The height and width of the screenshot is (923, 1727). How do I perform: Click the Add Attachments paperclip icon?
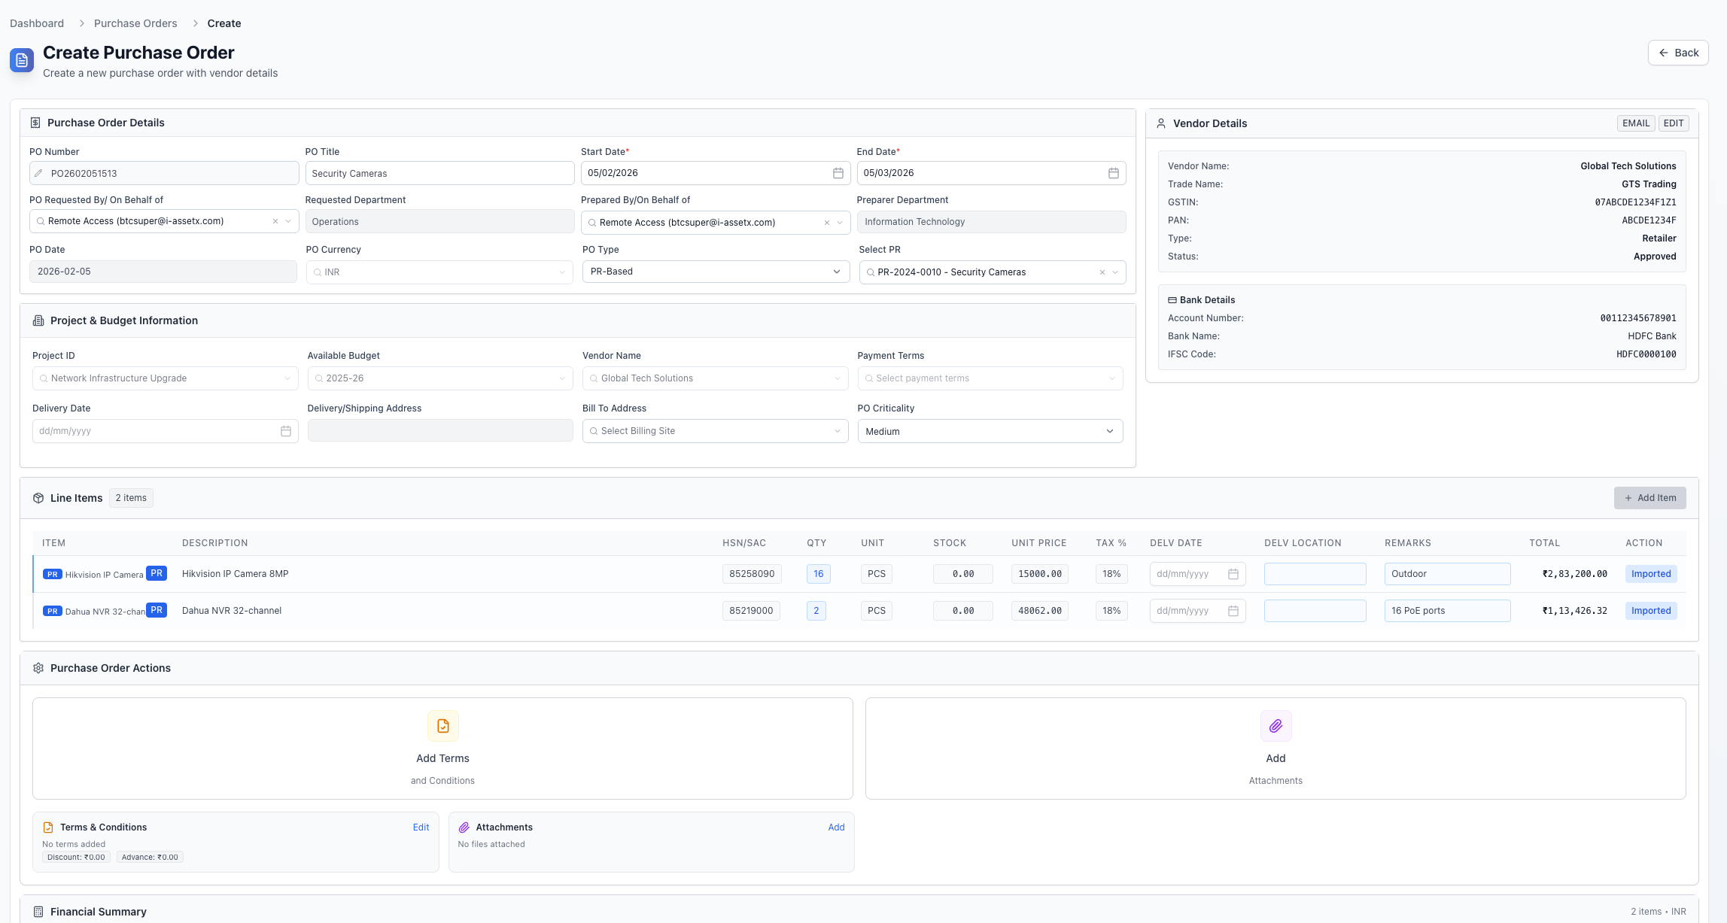click(1275, 726)
